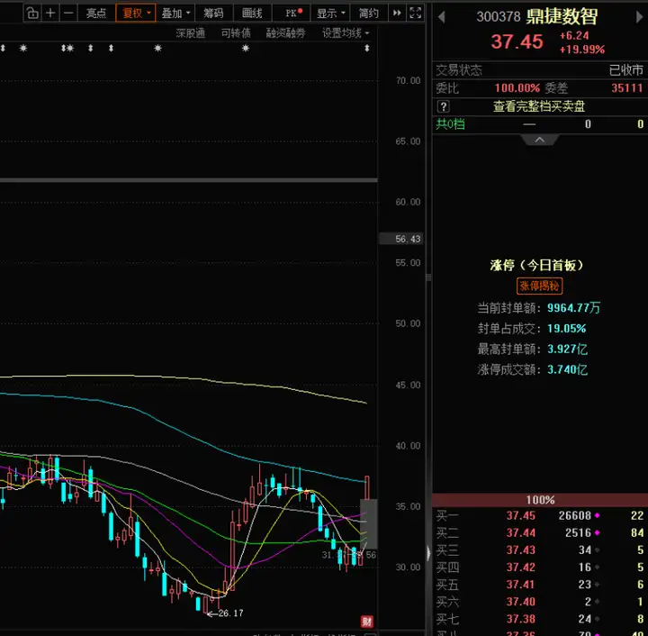Toggle the 亮点 highlights button
Image resolution: width=648 pixels, height=636 pixels.
click(96, 14)
